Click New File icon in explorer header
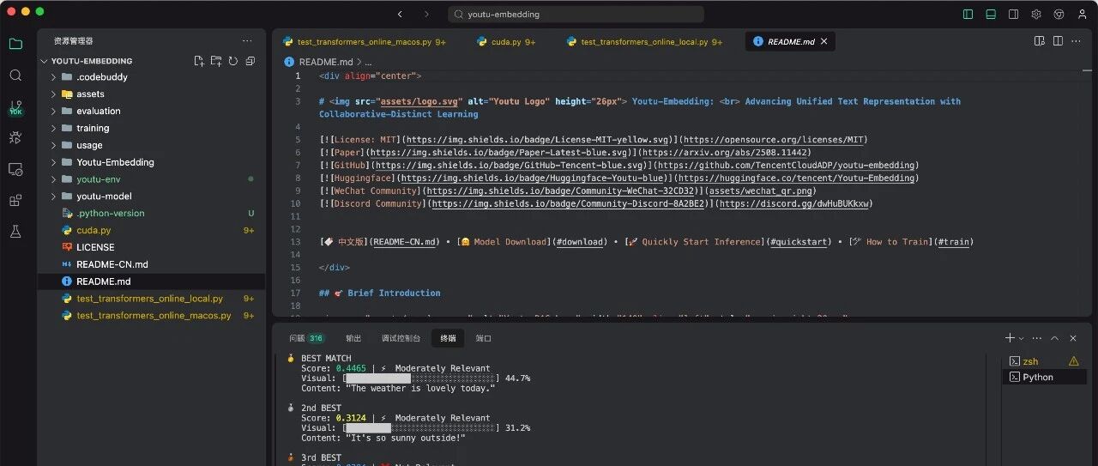This screenshot has height=466, width=1098. [199, 61]
